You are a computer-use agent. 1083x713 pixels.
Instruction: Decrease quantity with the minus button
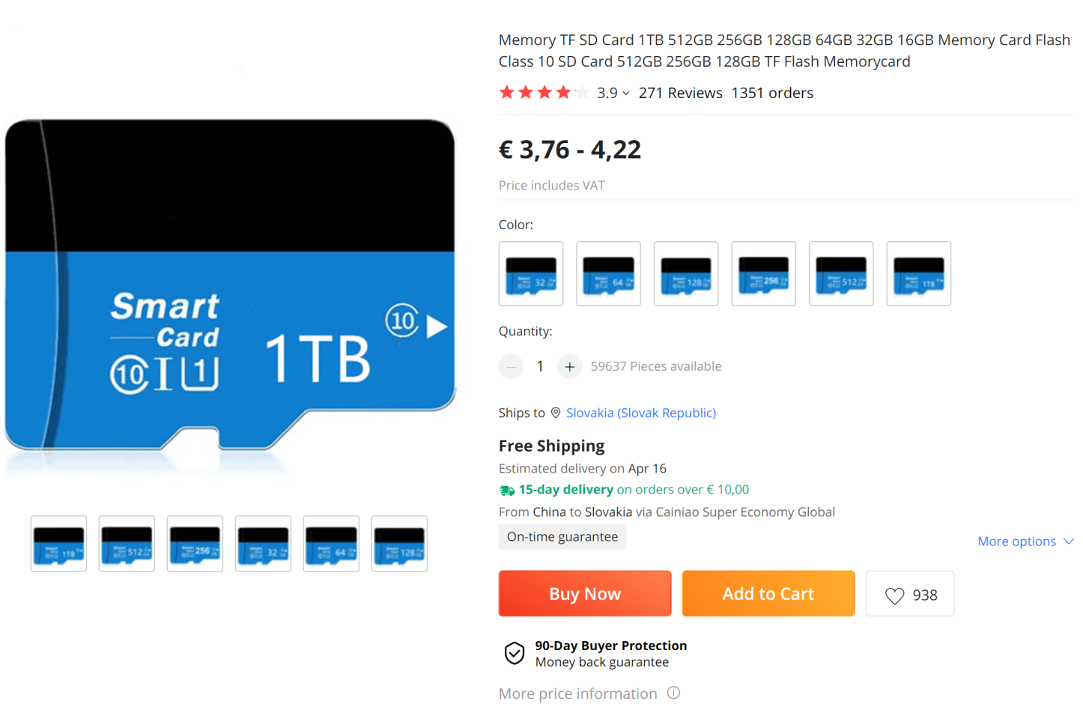pos(511,366)
